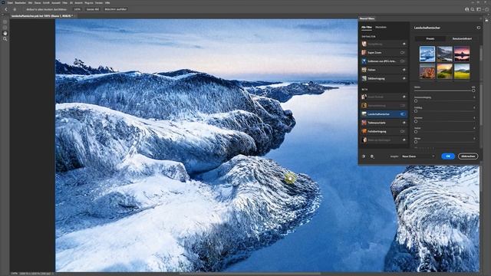Image resolution: width=491 pixels, height=276 pixels.
Task: Download the Tiefenunschärfe filter via cloud icon
Action: click(404, 123)
